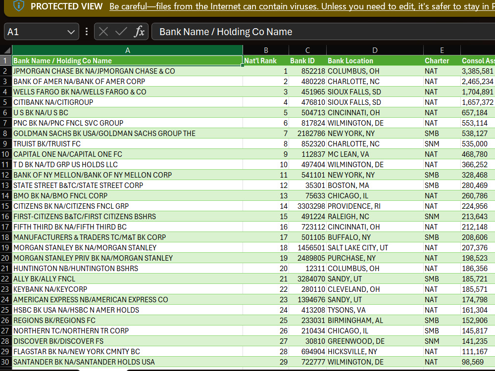
Task: Select cell 'CAPITAL ONE NA/CAPITAL ONE FC'
Action: [128, 154]
